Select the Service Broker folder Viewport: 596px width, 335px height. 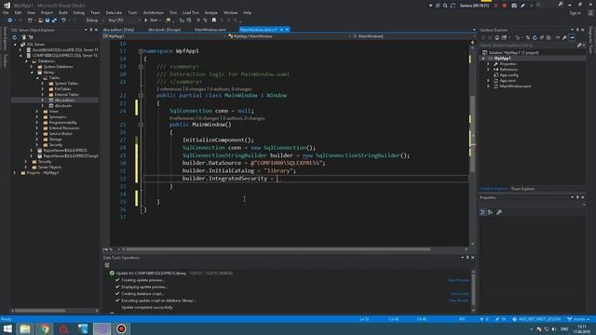(x=61, y=134)
